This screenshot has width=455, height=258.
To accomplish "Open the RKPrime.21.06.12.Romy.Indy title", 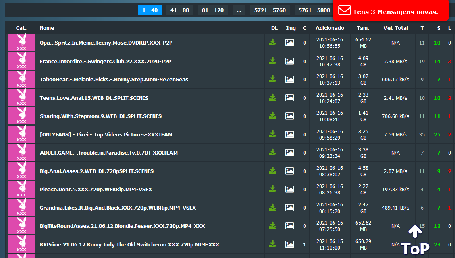I will click(x=129, y=244).
